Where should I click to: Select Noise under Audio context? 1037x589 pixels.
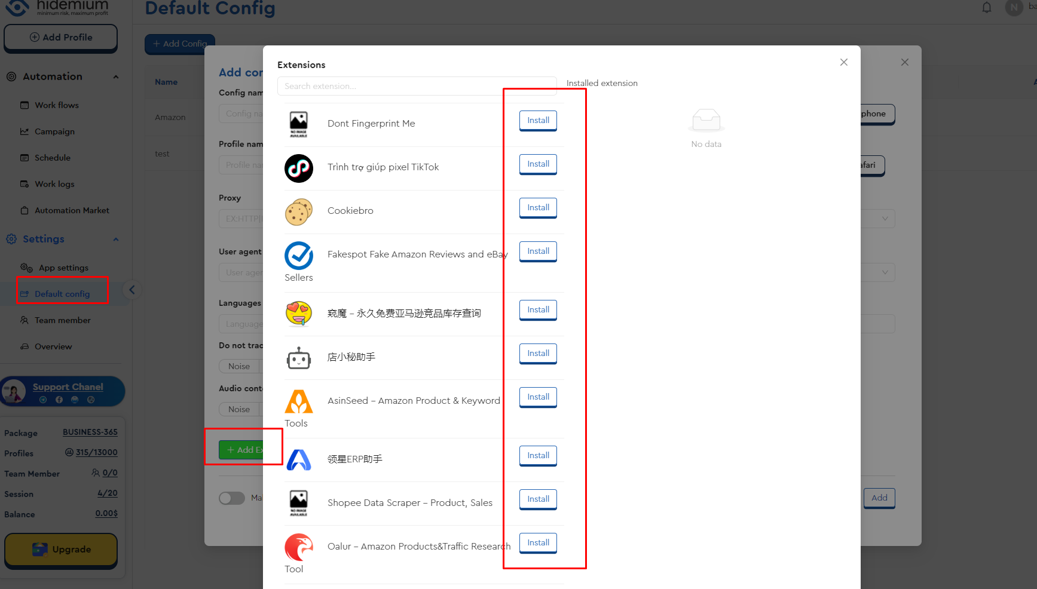[239, 409]
